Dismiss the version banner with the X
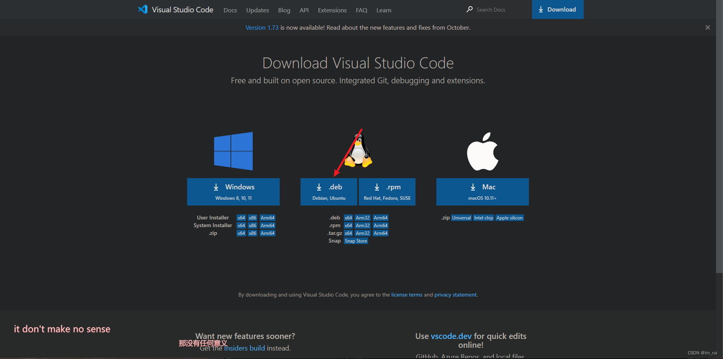Screen dimensions: 723x359 [708, 27]
